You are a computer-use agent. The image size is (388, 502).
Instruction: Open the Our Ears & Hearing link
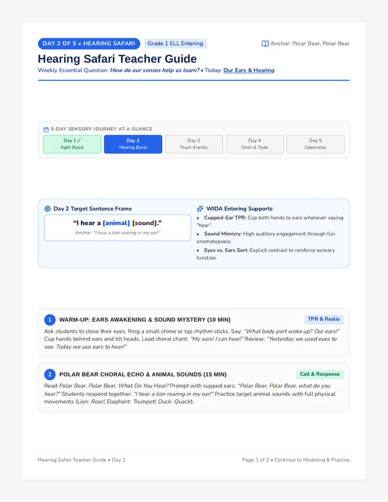click(x=249, y=70)
